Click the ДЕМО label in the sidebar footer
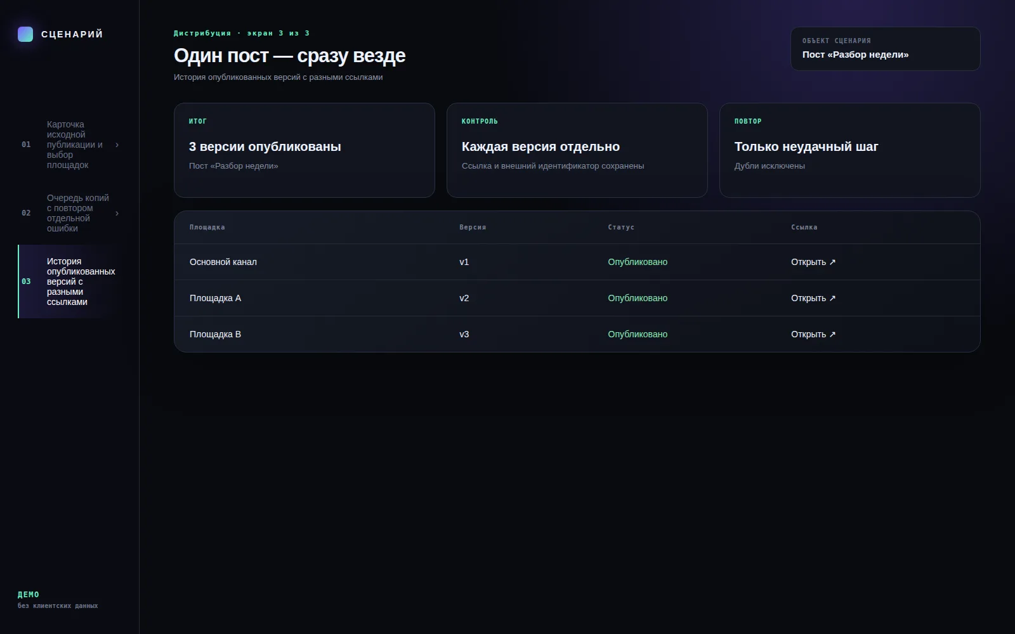 pyautogui.click(x=29, y=595)
